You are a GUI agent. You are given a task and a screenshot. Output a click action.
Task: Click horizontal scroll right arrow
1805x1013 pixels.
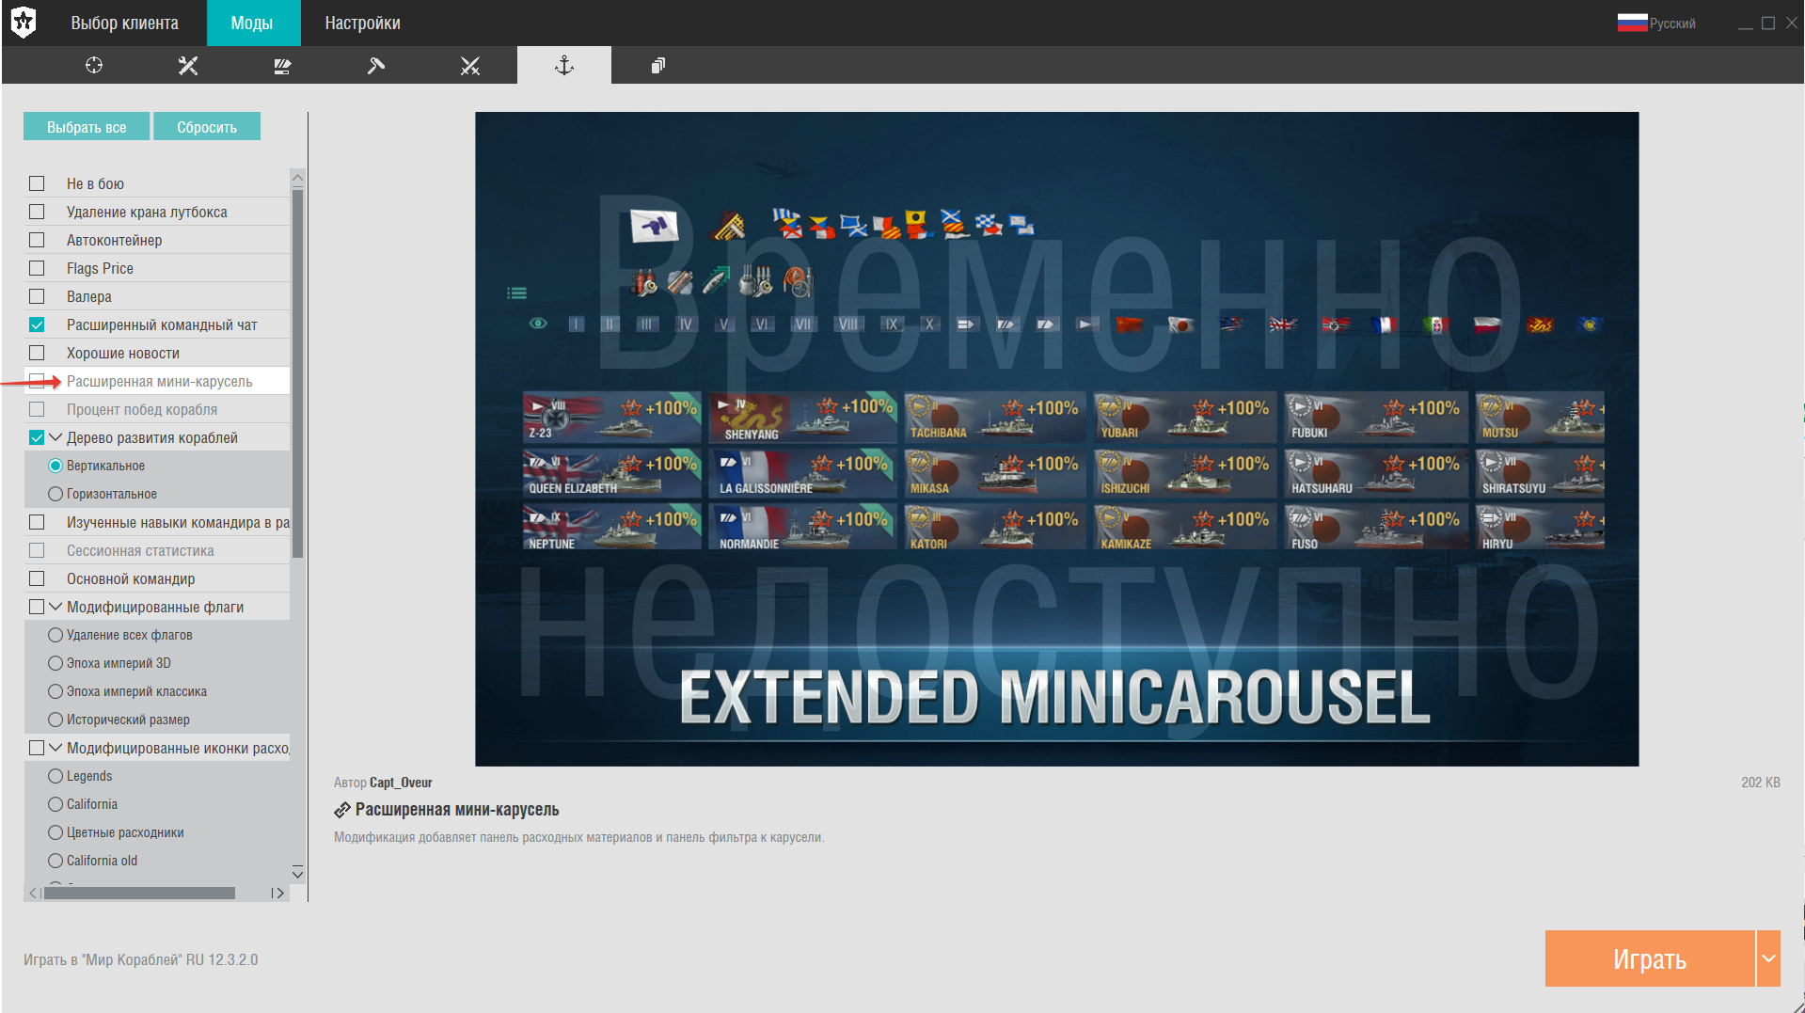click(x=278, y=893)
